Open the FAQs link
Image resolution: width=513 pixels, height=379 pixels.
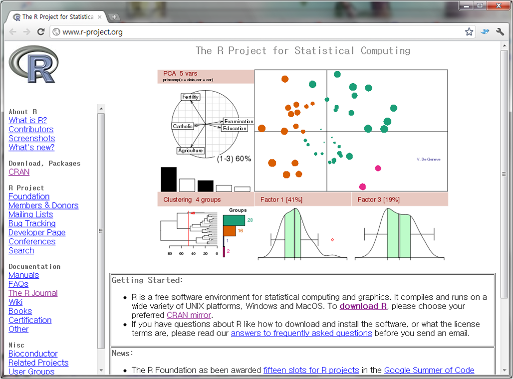point(18,284)
